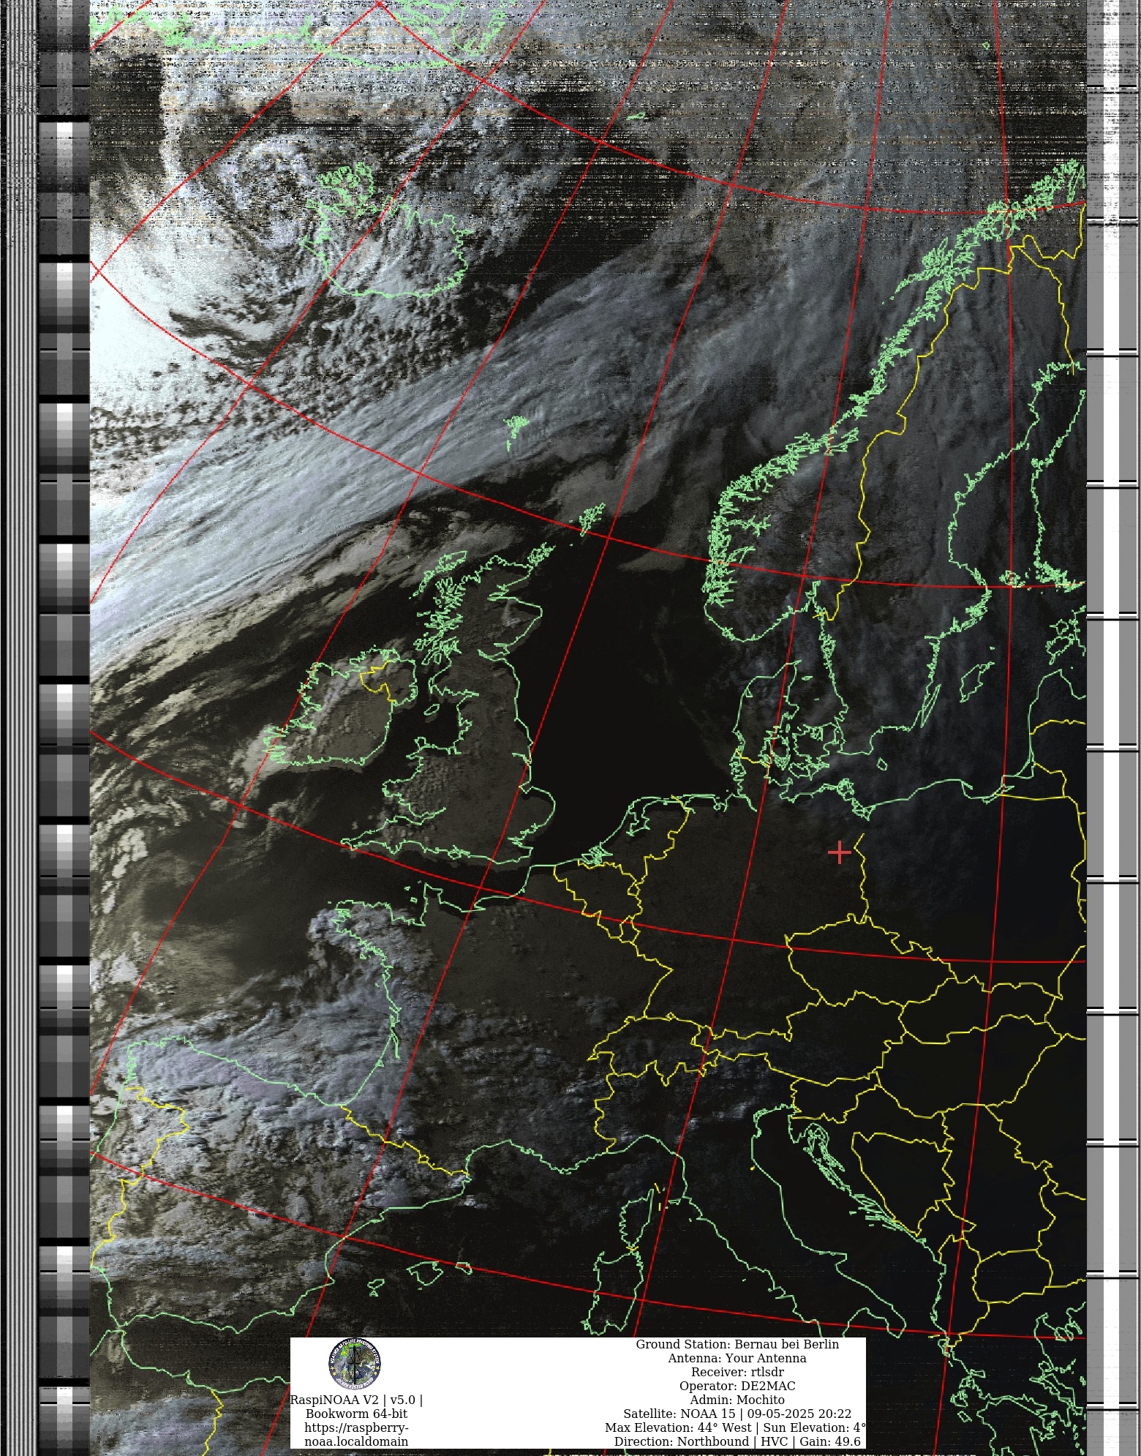The height and width of the screenshot is (1456, 1141).
Task: Select the 'RaspiNOAA V2 | v5.0' text
Action: (356, 1400)
